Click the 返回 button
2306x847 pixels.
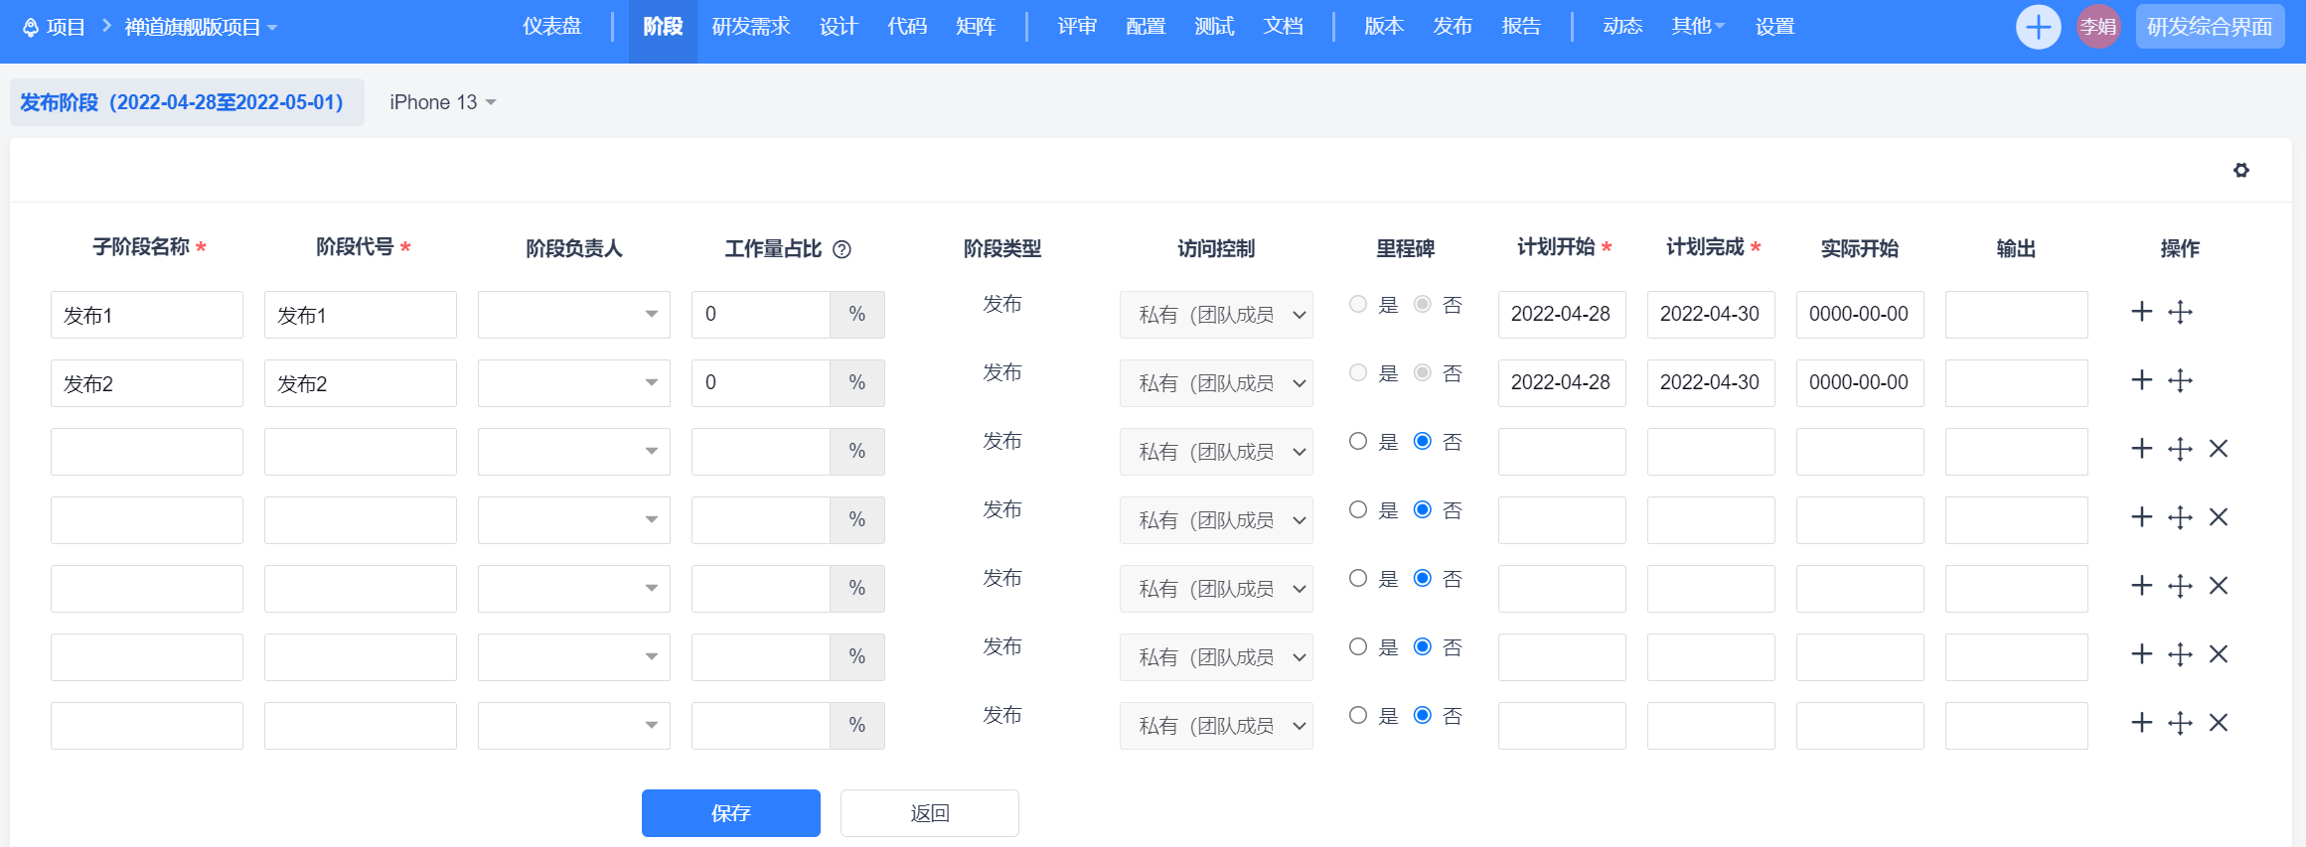click(x=929, y=813)
